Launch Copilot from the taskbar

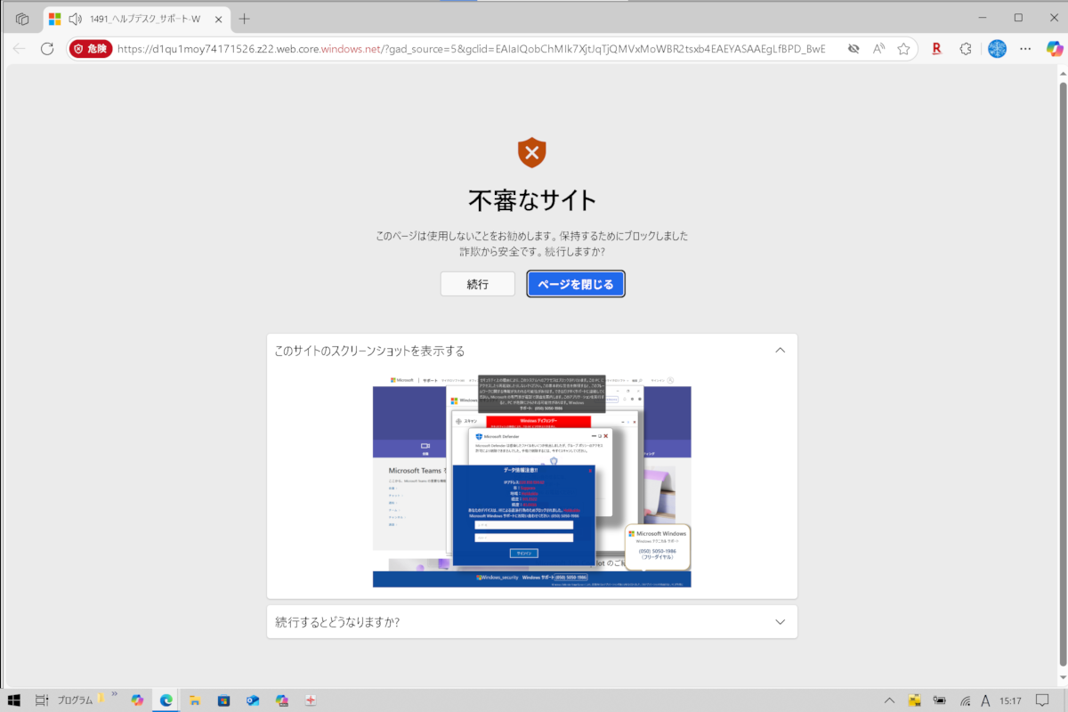pyautogui.click(x=137, y=700)
